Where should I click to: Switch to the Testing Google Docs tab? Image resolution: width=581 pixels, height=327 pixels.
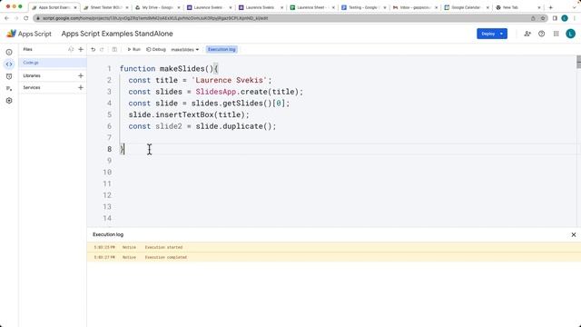[364, 7]
